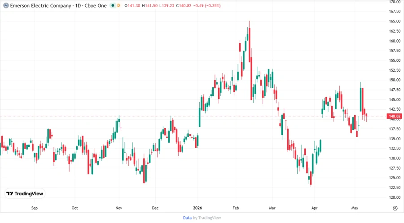Click the green market status dot
This screenshot has width=404, height=223.
[113, 6]
